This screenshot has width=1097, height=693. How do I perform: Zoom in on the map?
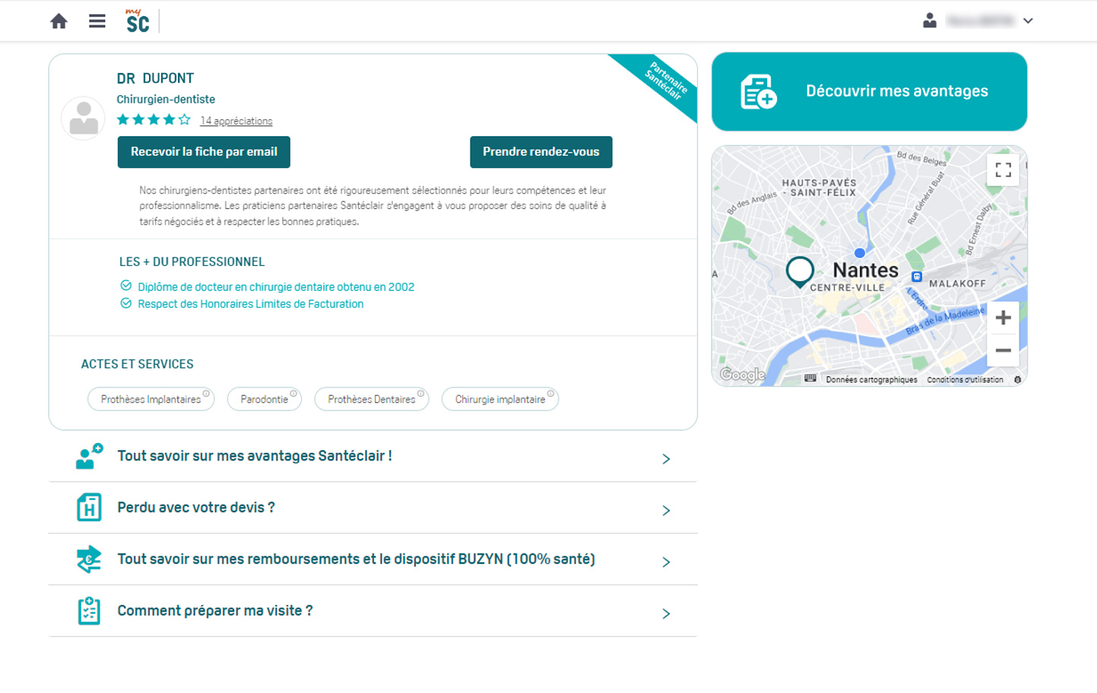(1003, 318)
